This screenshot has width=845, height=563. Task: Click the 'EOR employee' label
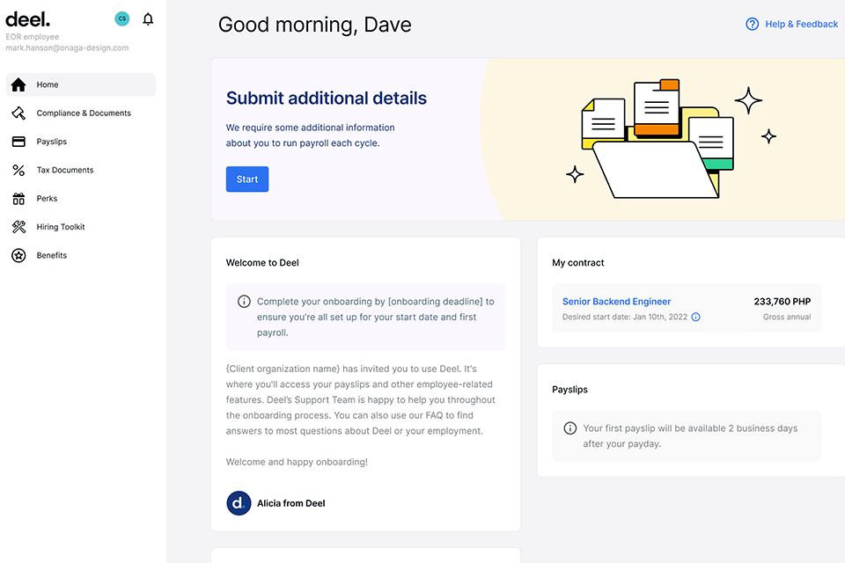pyautogui.click(x=33, y=37)
